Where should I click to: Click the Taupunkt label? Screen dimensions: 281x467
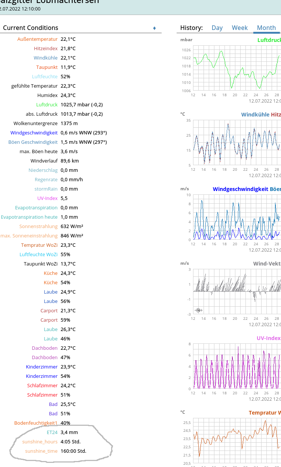click(47, 67)
